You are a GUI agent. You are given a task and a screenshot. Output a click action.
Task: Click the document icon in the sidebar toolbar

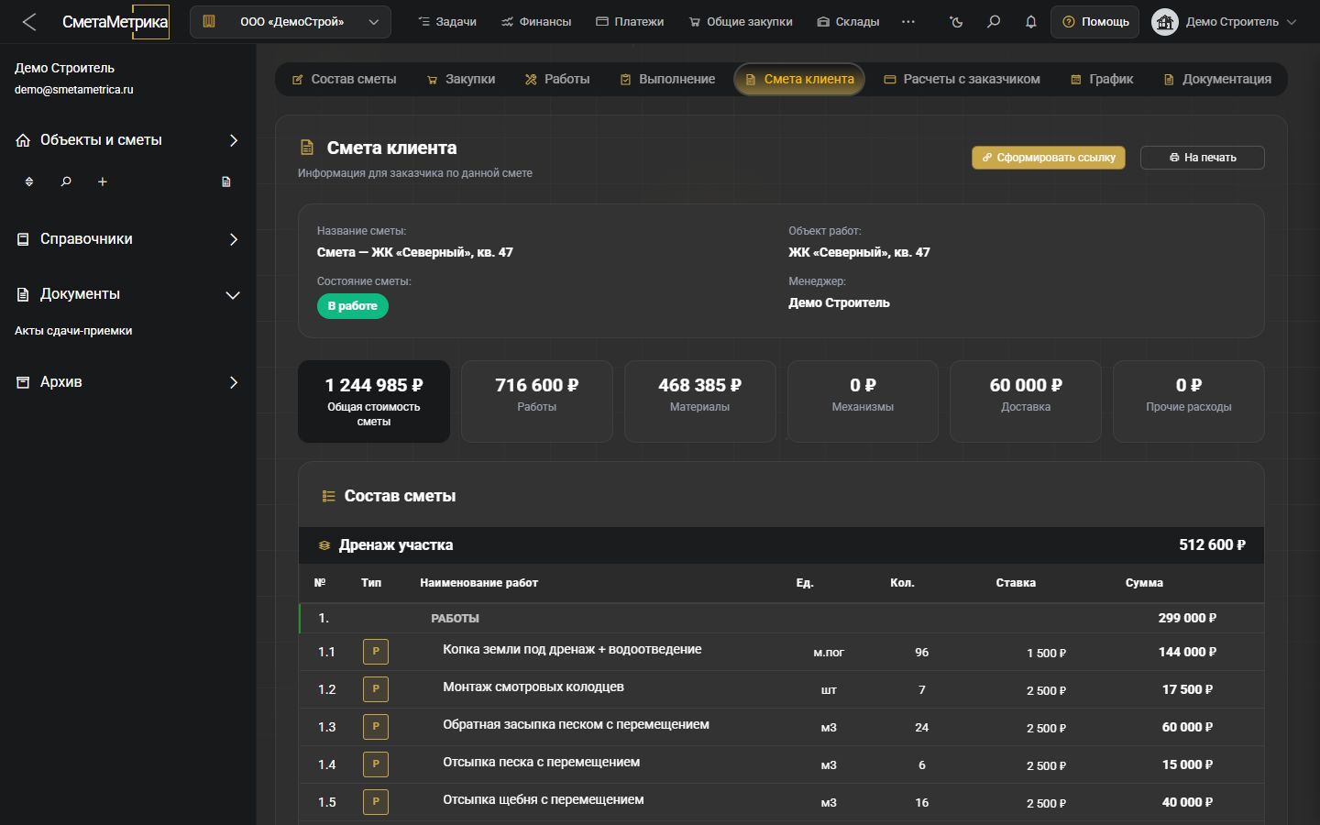pos(226,181)
